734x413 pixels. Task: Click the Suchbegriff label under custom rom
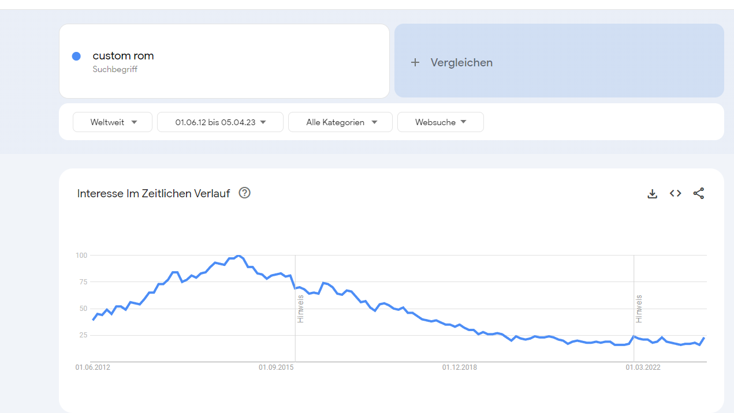click(115, 69)
